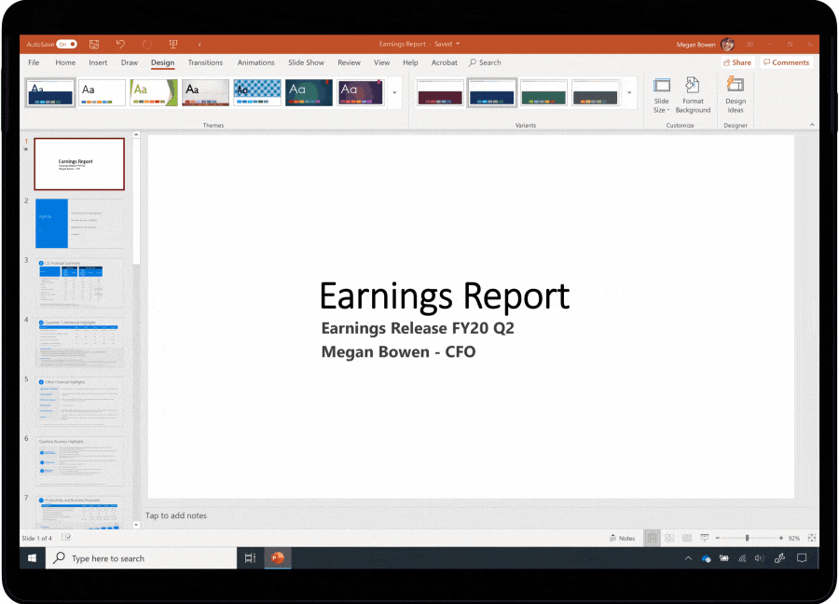Undo the last action

click(120, 44)
